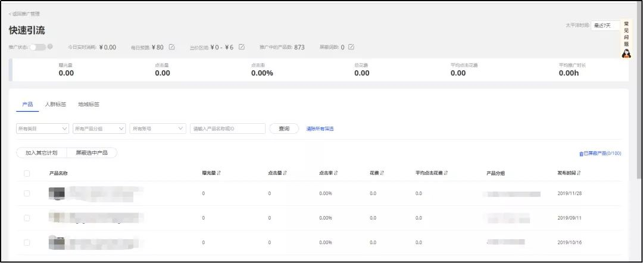This screenshot has height=263, width=643.
Task: Click the 快速引流 page title
Action: 27,30
